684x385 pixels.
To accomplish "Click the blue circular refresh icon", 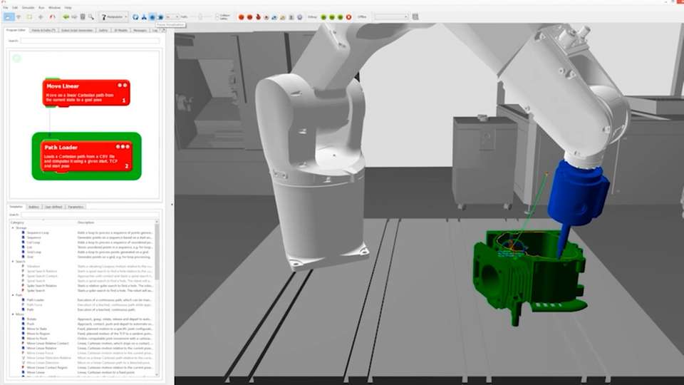I will pyautogui.click(x=135, y=17).
